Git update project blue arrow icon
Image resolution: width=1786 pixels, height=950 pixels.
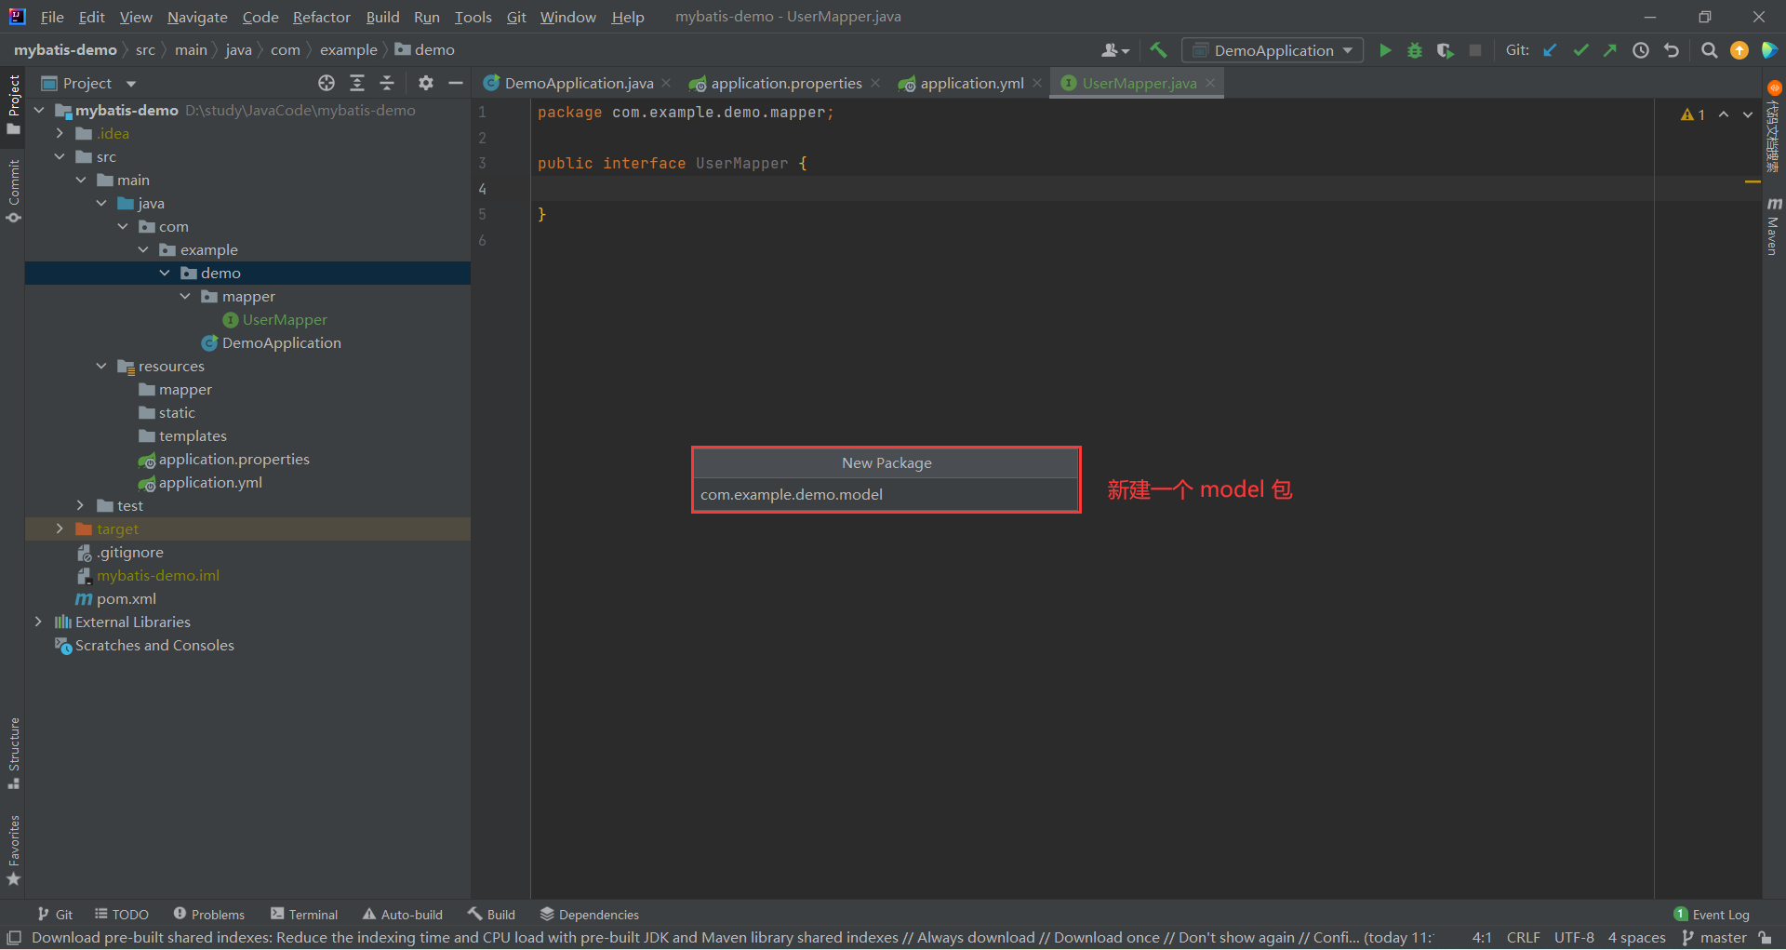click(x=1550, y=50)
